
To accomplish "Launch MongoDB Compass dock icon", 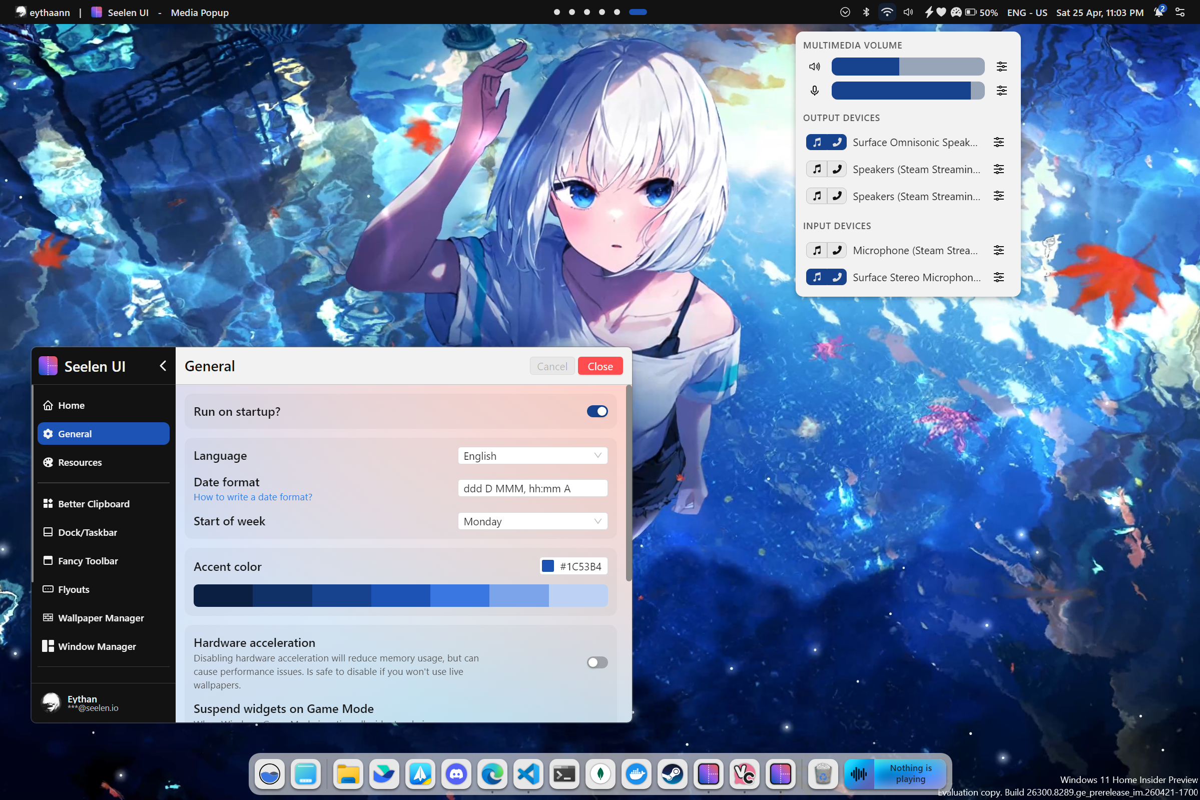I will click(601, 774).
